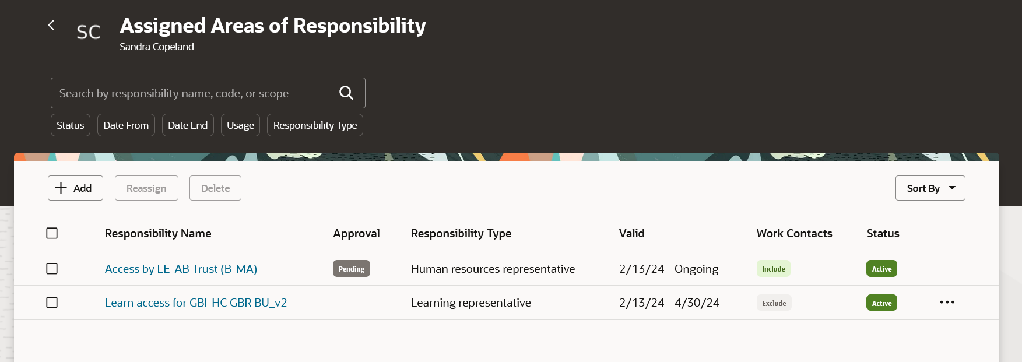The image size is (1022, 362).
Task: Open the Status filter chip
Action: click(71, 125)
